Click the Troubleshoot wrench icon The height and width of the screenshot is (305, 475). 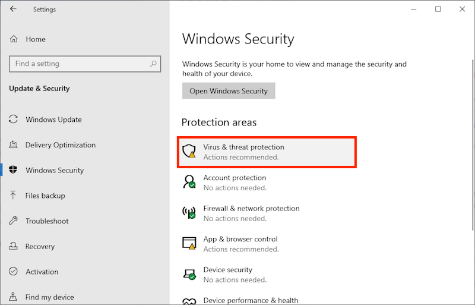pyautogui.click(x=14, y=221)
